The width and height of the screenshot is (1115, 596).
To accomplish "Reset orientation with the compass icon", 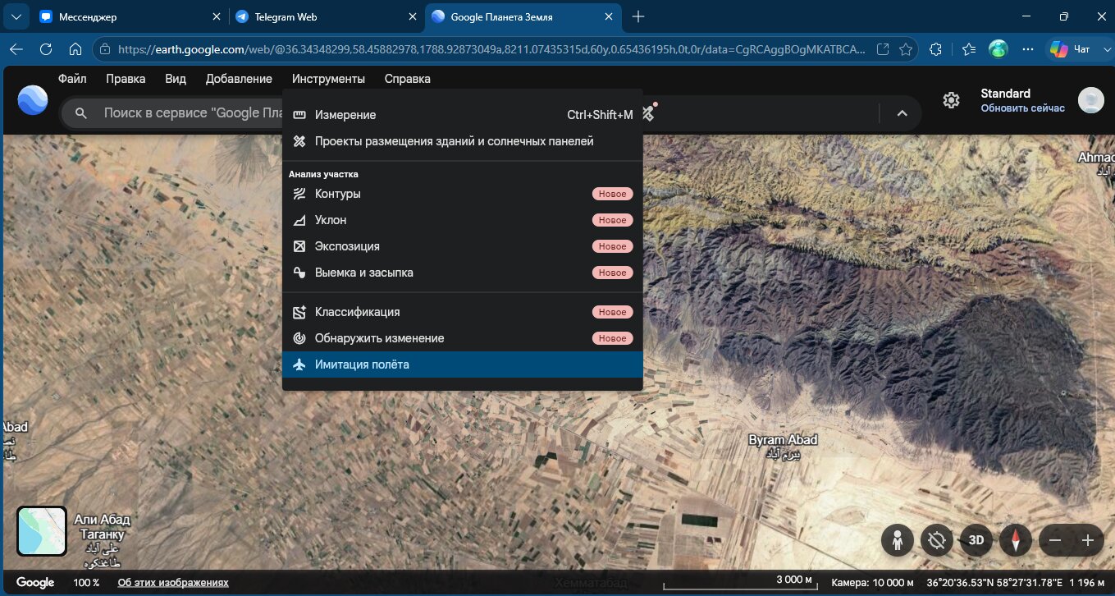I will click(x=1015, y=540).
